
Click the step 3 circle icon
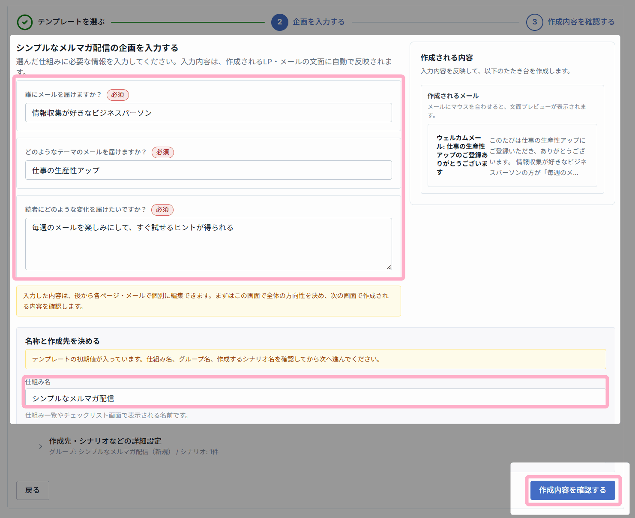534,22
